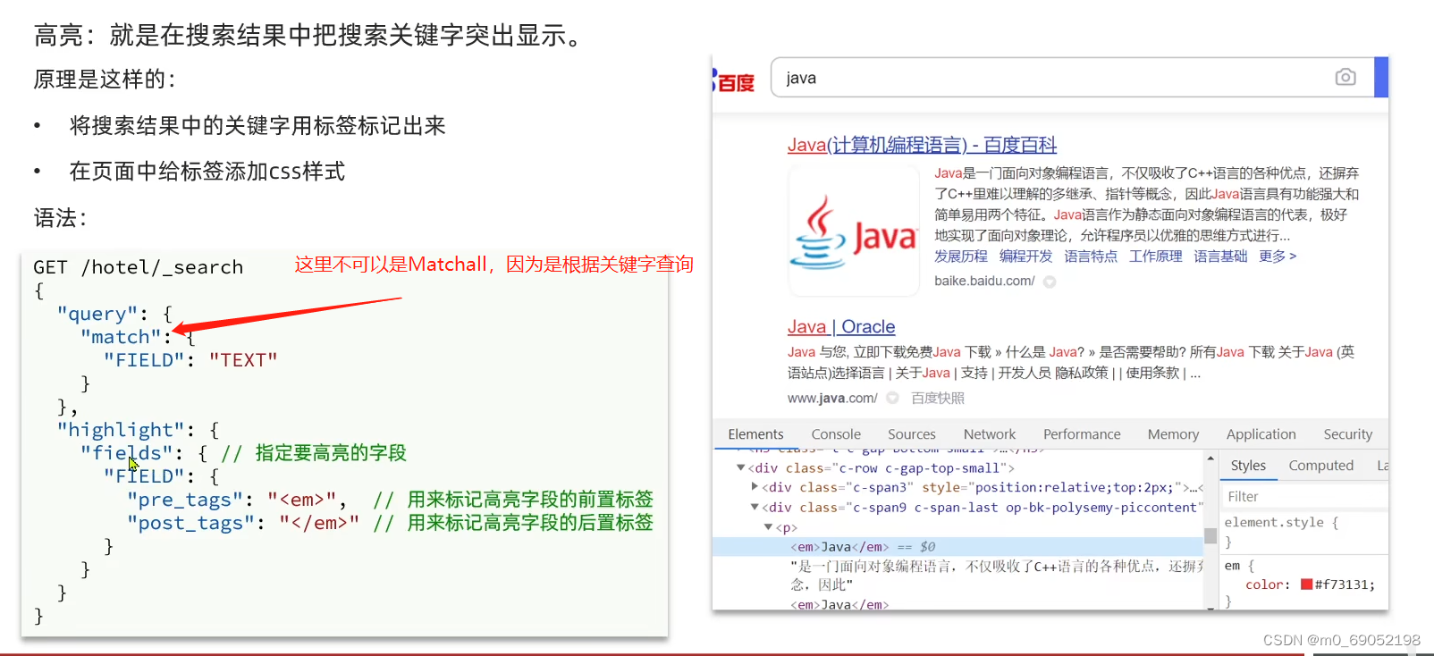Switch to the Network DevTools tab
Image resolution: width=1434 pixels, height=656 pixels.
coord(989,434)
